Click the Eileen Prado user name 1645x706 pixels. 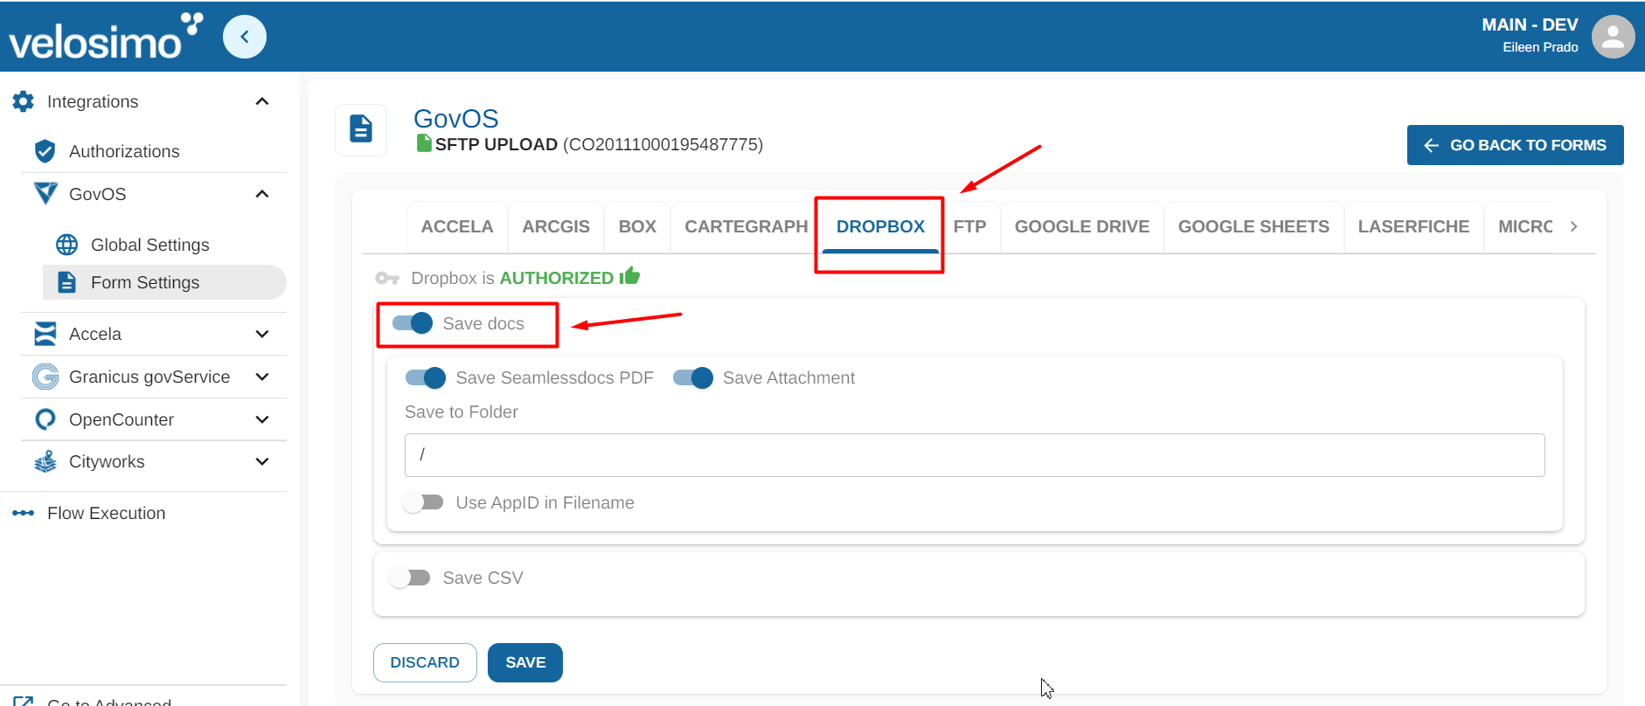(1540, 47)
